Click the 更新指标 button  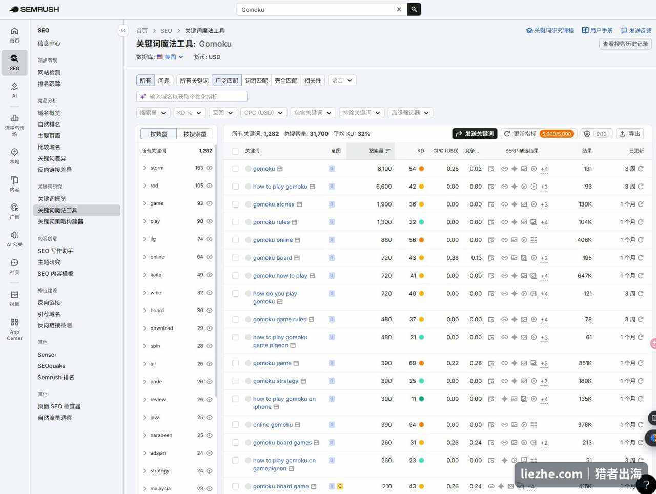pyautogui.click(x=539, y=134)
